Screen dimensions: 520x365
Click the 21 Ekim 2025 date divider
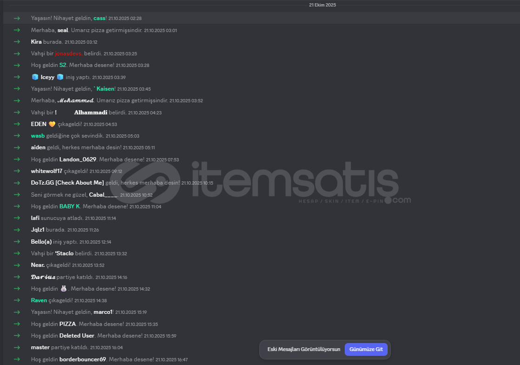(x=323, y=5)
